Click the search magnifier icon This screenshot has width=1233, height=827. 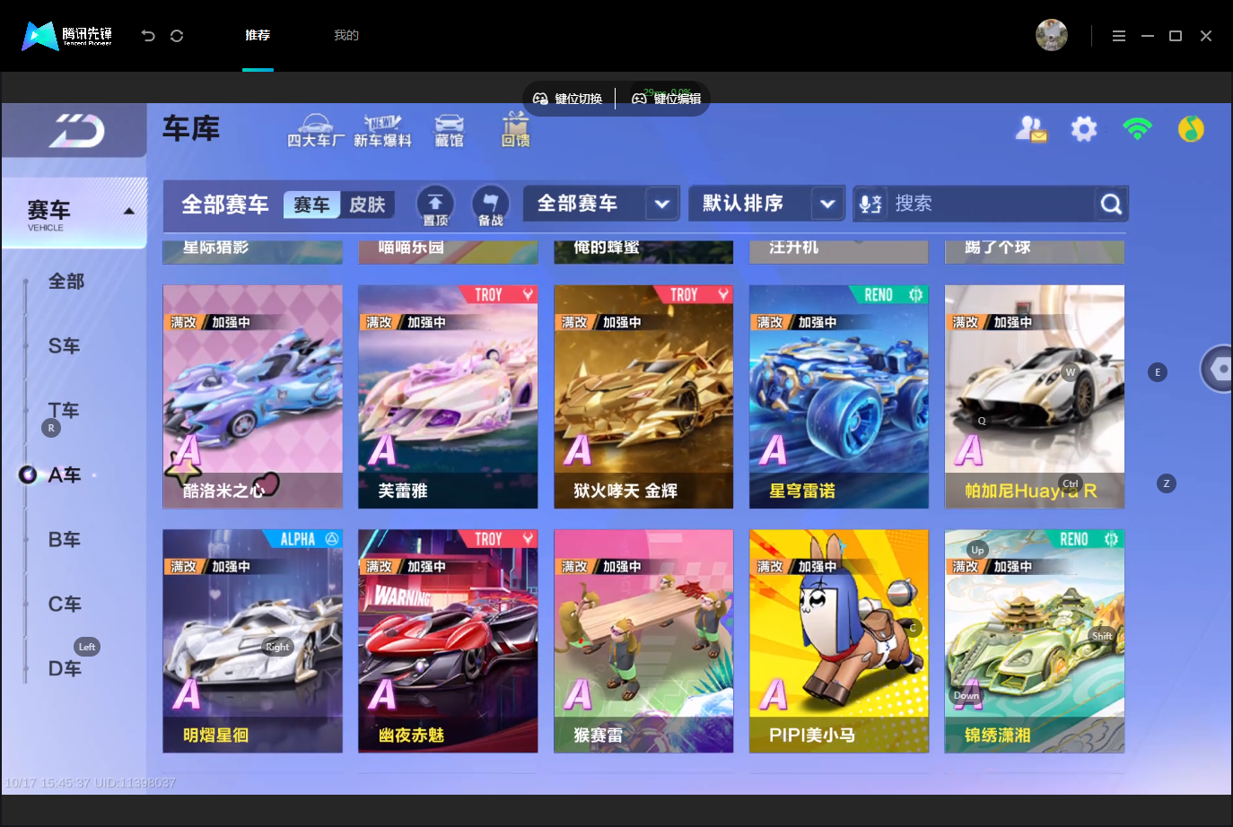[x=1111, y=205]
